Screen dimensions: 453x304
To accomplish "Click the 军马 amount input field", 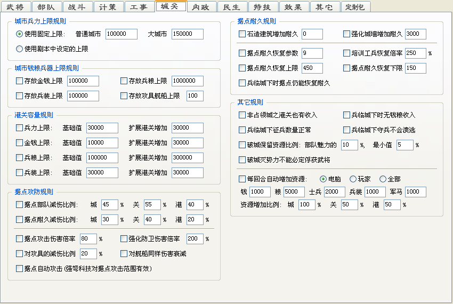I will click(x=415, y=192).
